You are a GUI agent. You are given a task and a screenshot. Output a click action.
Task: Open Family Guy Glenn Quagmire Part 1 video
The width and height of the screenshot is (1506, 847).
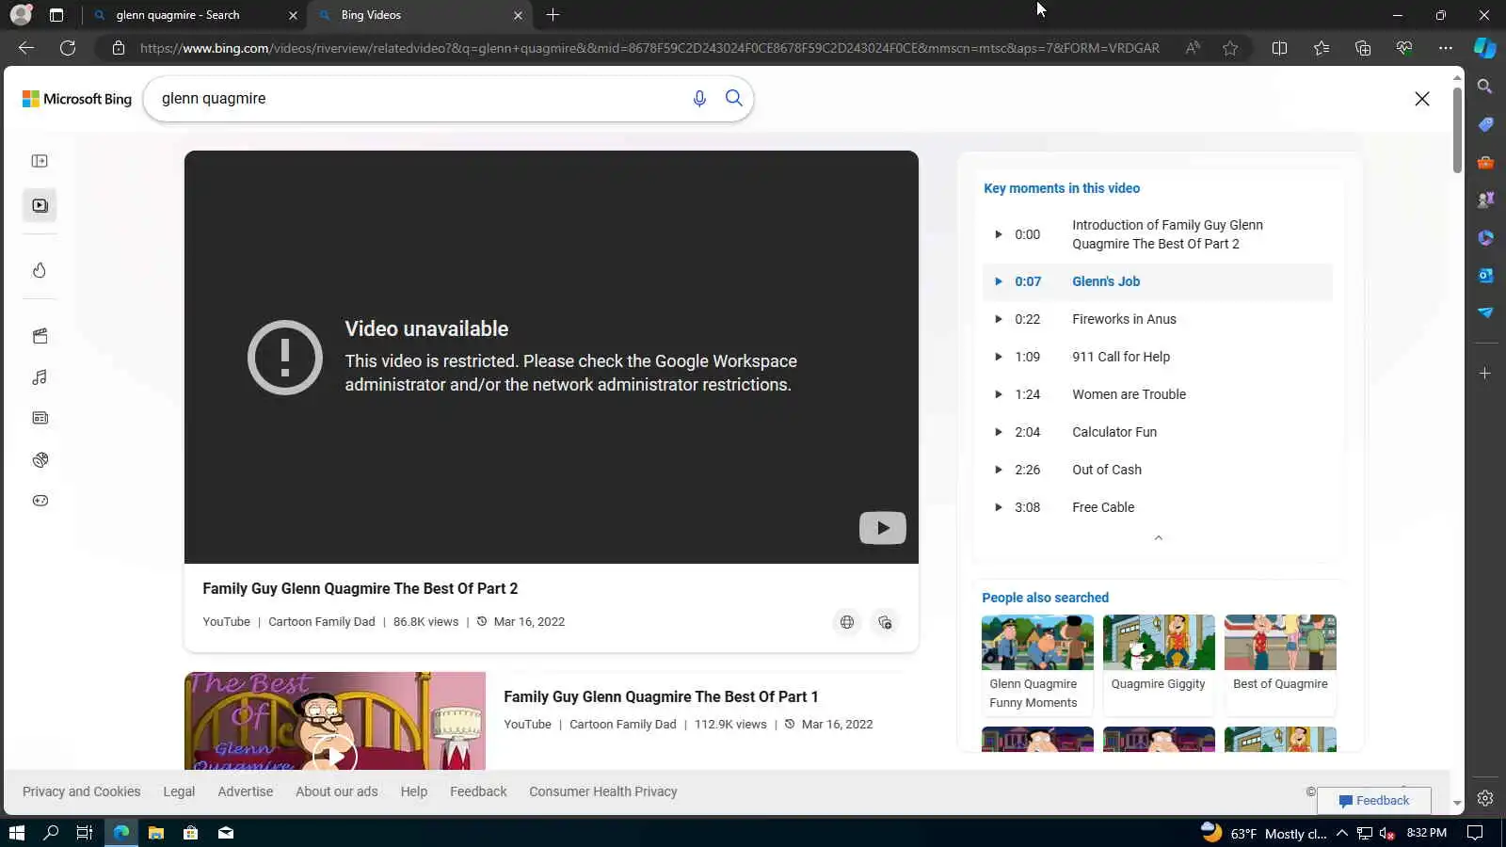click(661, 696)
